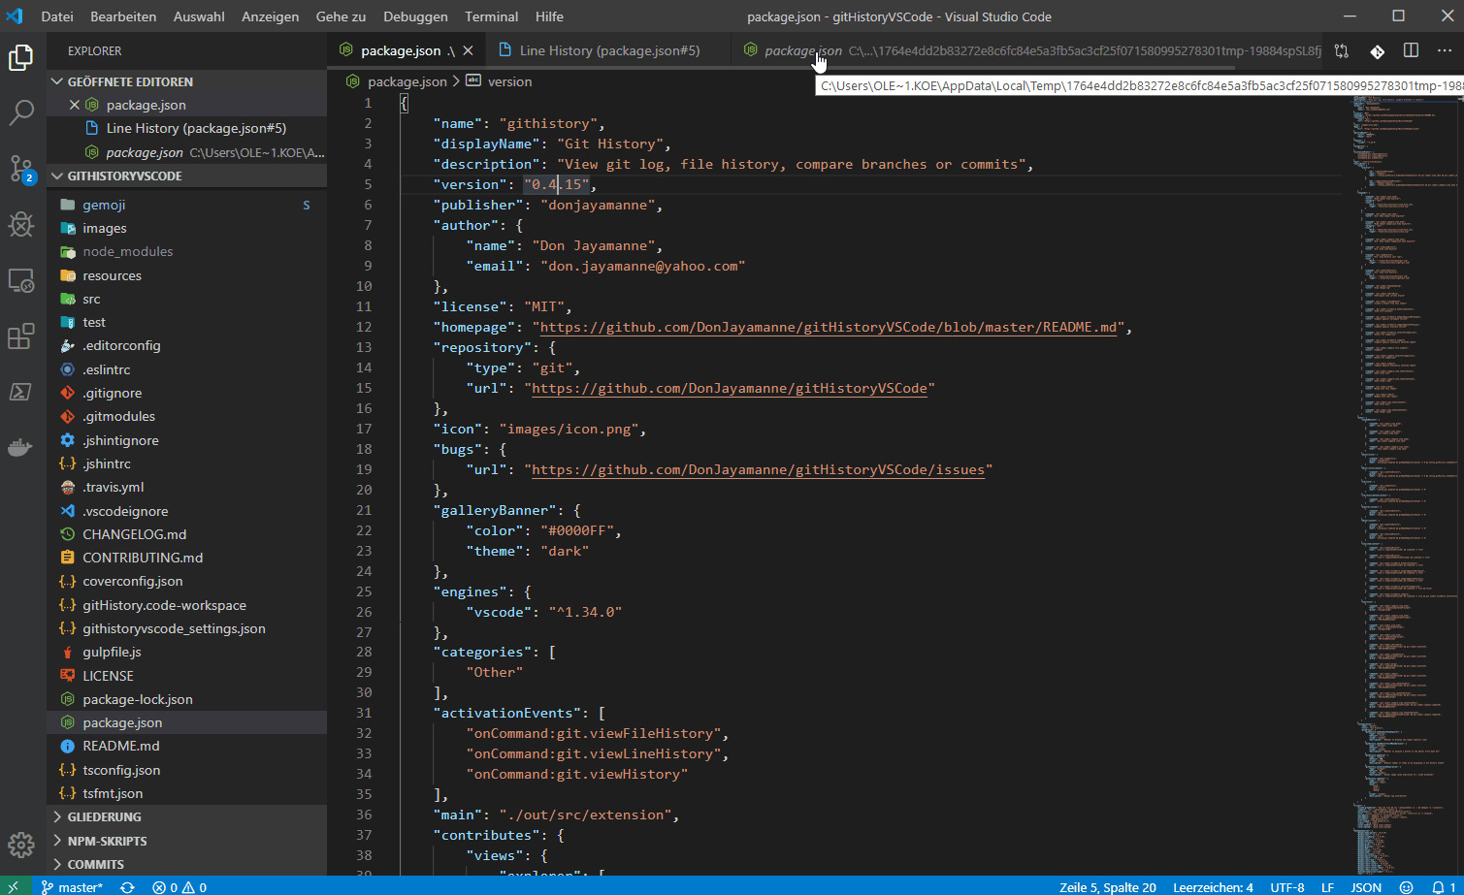Open the Extensions view

[21, 336]
